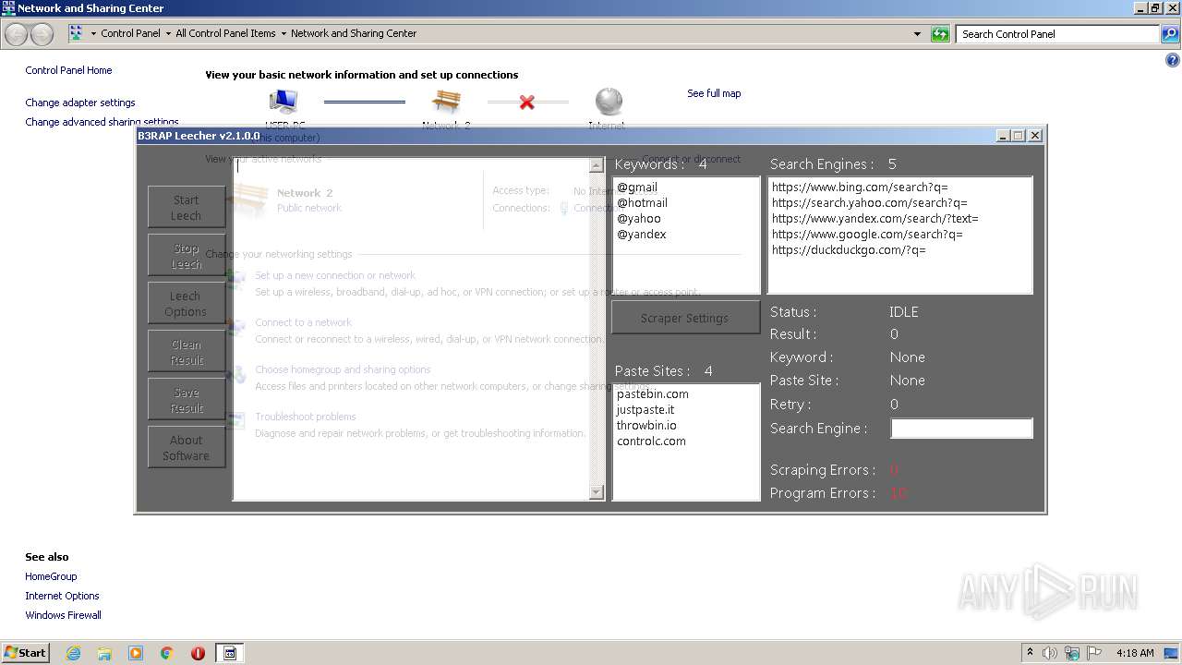The height and width of the screenshot is (665, 1182).
Task: Click See full map link
Action: [714, 93]
